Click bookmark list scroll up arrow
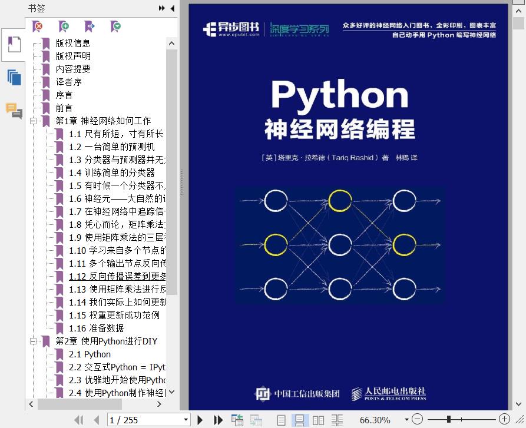 tap(172, 43)
